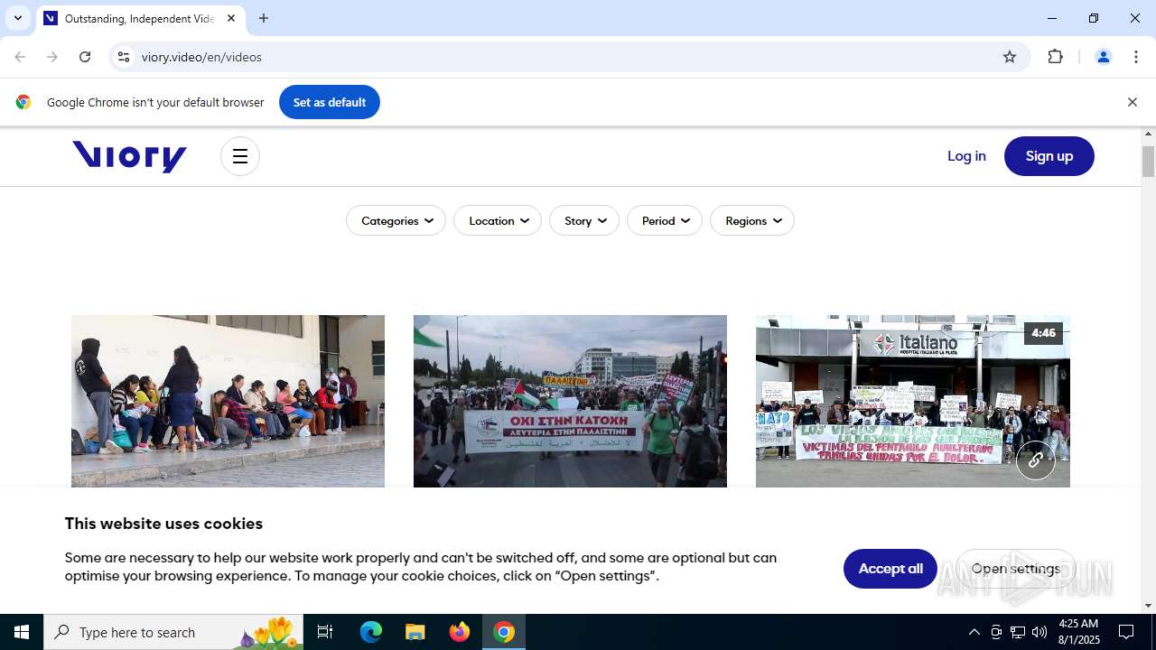1156x650 pixels.
Task: Set Chrome as default browser
Action: pyautogui.click(x=330, y=102)
